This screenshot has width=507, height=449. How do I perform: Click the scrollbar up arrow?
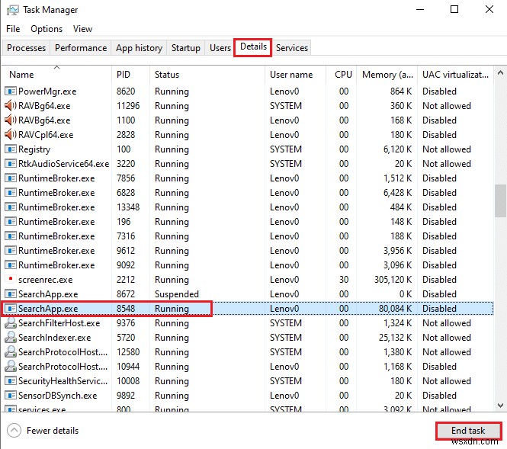tap(500, 72)
